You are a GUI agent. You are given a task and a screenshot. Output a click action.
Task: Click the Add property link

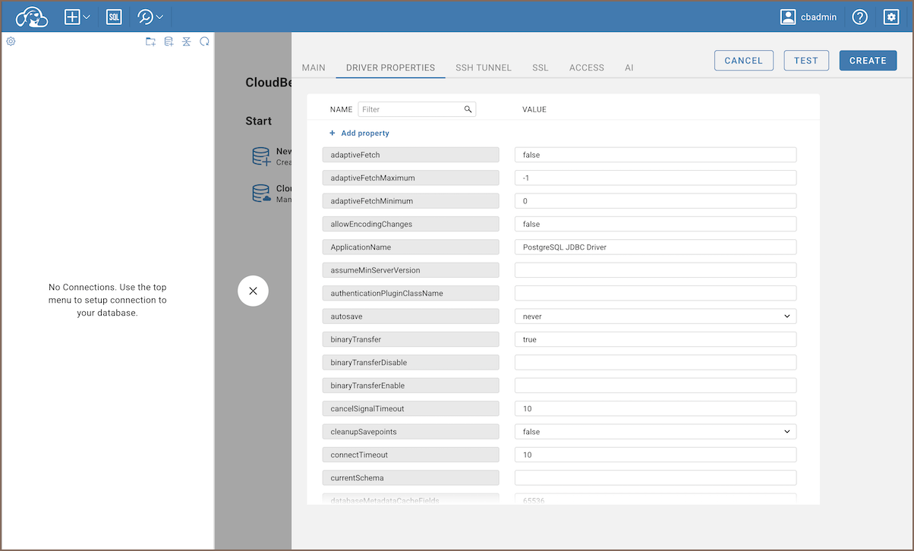pos(359,134)
